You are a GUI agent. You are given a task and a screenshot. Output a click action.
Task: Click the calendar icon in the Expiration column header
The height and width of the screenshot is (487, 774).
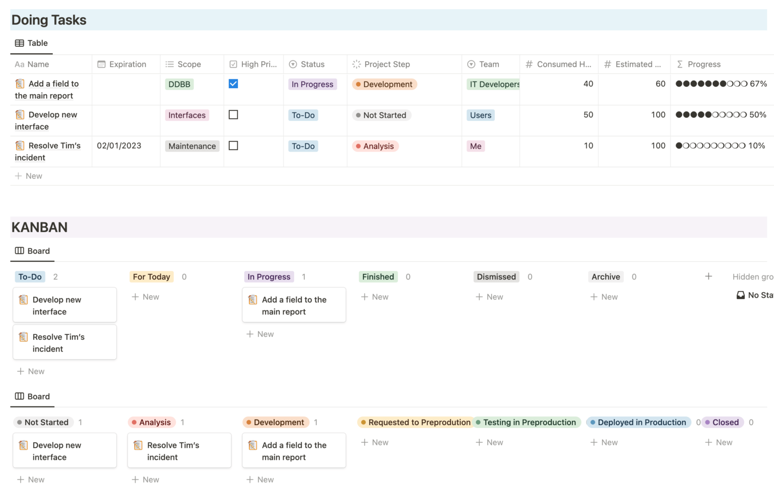tap(101, 64)
